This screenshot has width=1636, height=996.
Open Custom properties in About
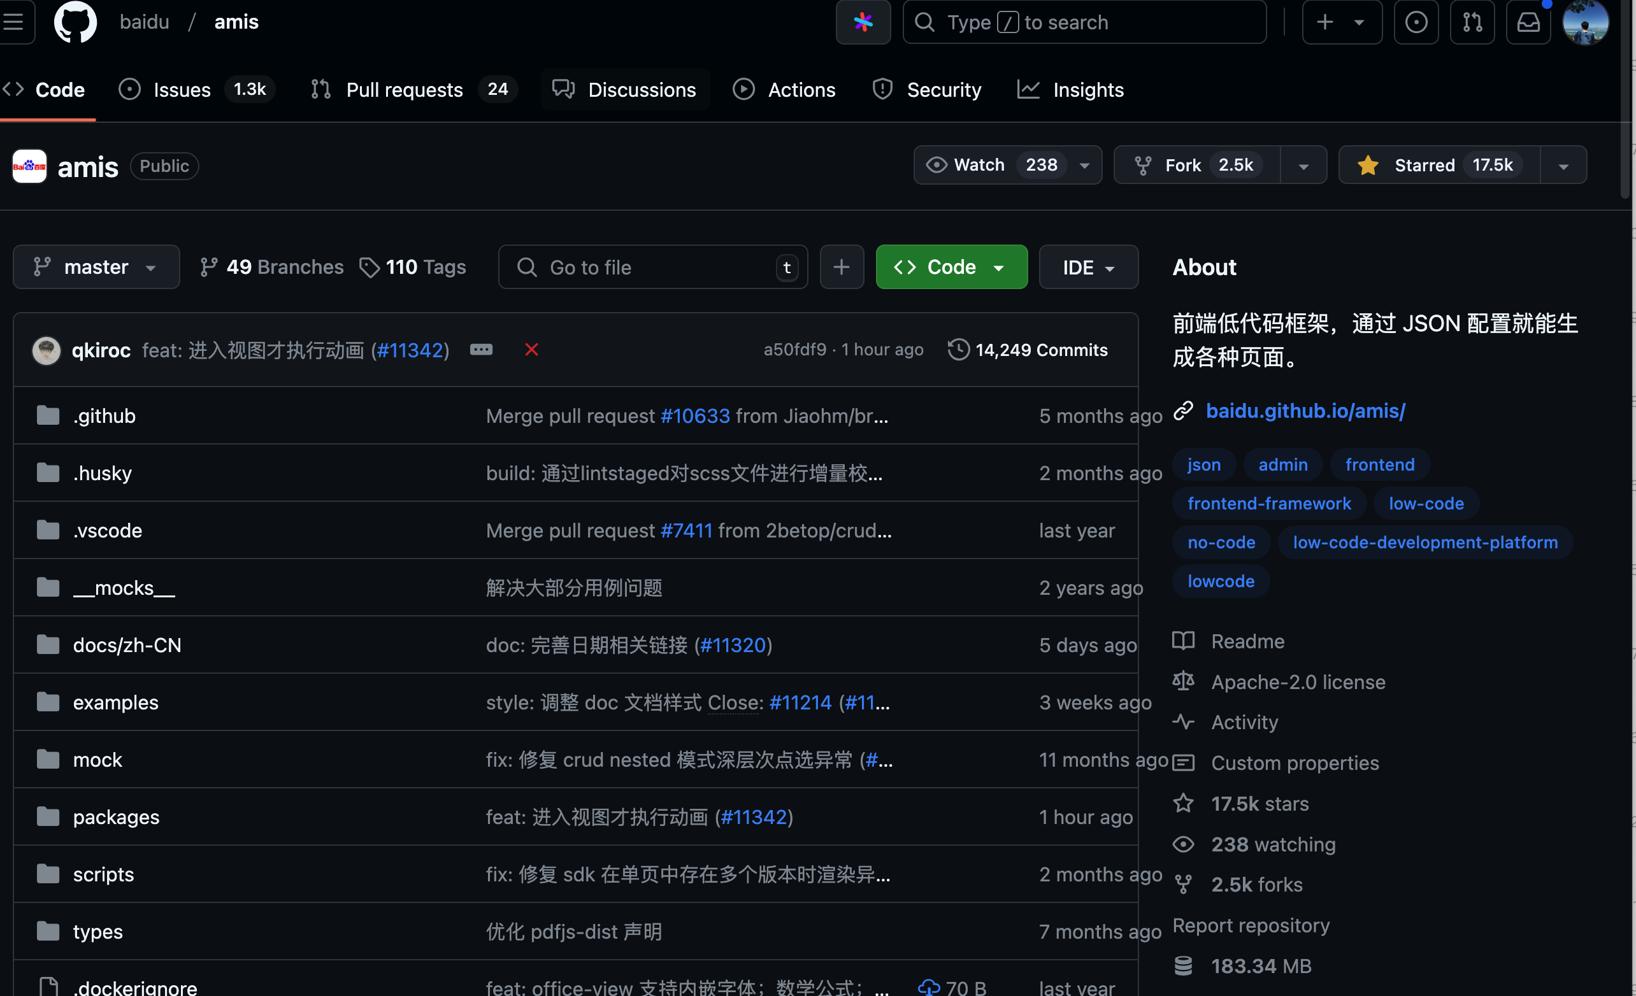(x=1295, y=762)
